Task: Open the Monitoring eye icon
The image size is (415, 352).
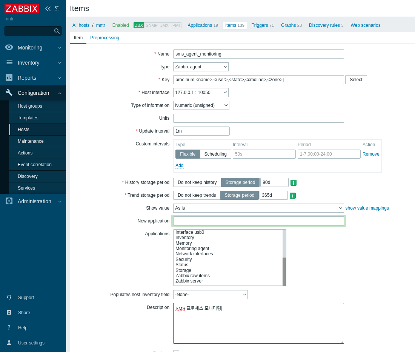Action: 9,48
